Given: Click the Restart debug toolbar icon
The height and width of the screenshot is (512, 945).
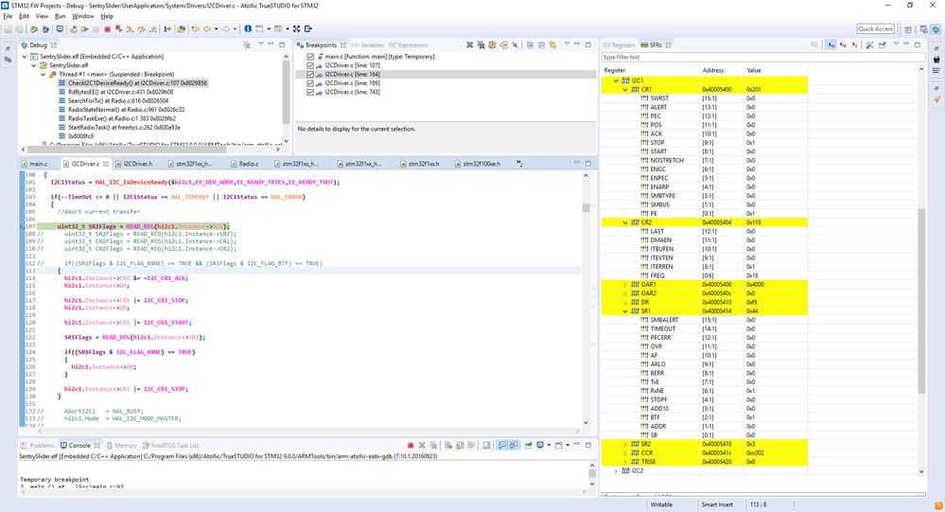Looking at the screenshot, I should pos(74,29).
